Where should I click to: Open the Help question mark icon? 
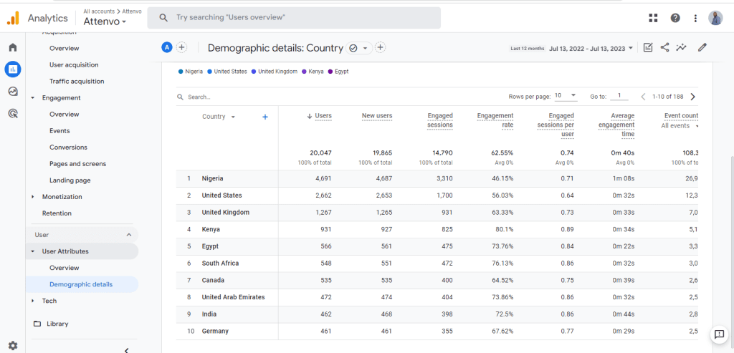click(x=675, y=18)
